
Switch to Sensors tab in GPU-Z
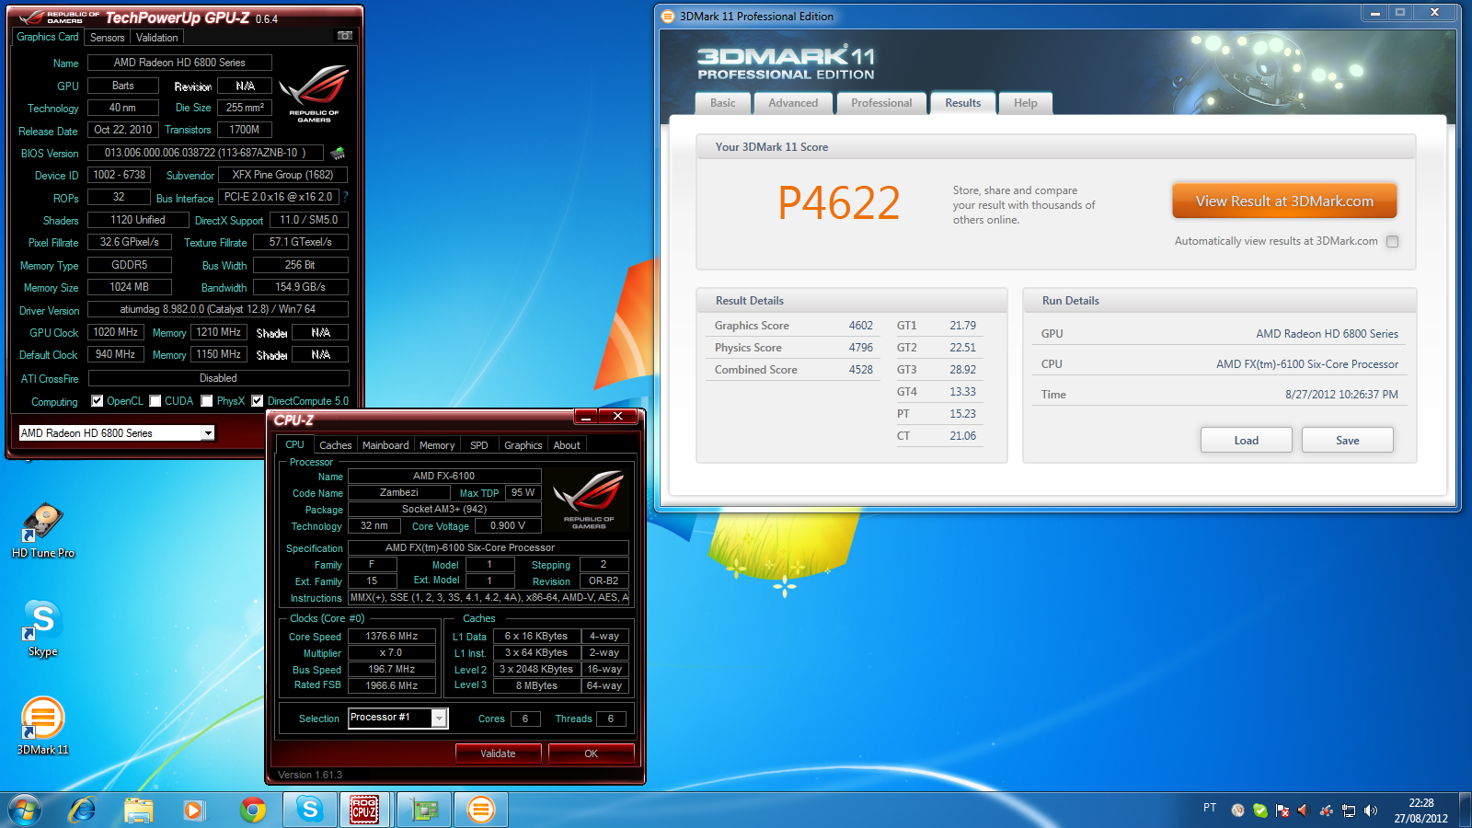coord(107,38)
